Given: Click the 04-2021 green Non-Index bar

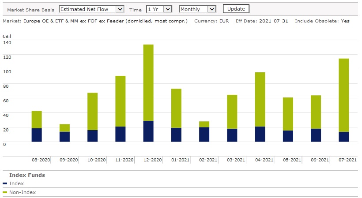Looking at the screenshot, I should point(260,99).
